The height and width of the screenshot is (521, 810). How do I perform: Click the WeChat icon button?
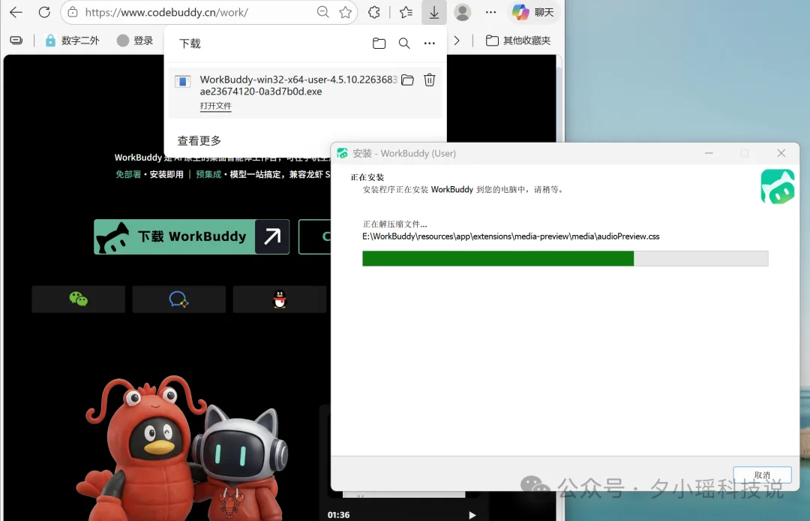point(78,300)
